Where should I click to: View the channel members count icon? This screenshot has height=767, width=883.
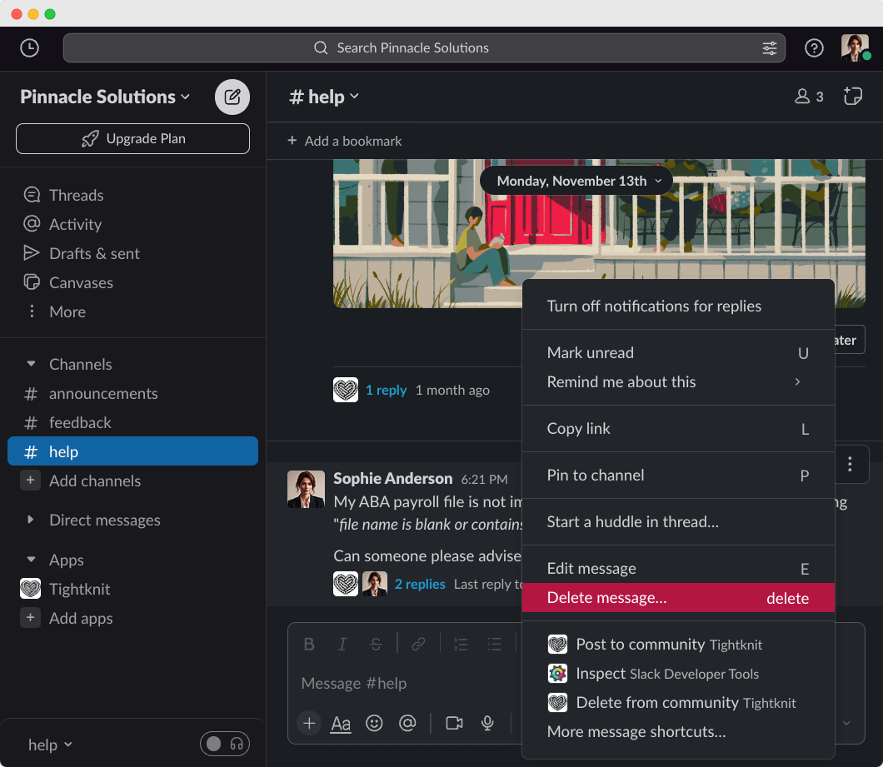809,97
